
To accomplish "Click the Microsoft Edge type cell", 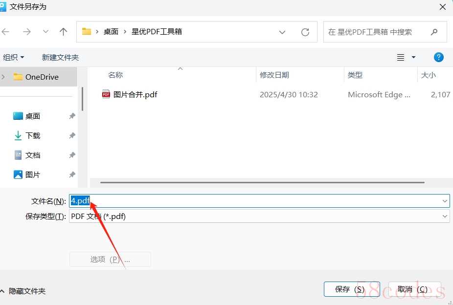I will click(x=379, y=95).
